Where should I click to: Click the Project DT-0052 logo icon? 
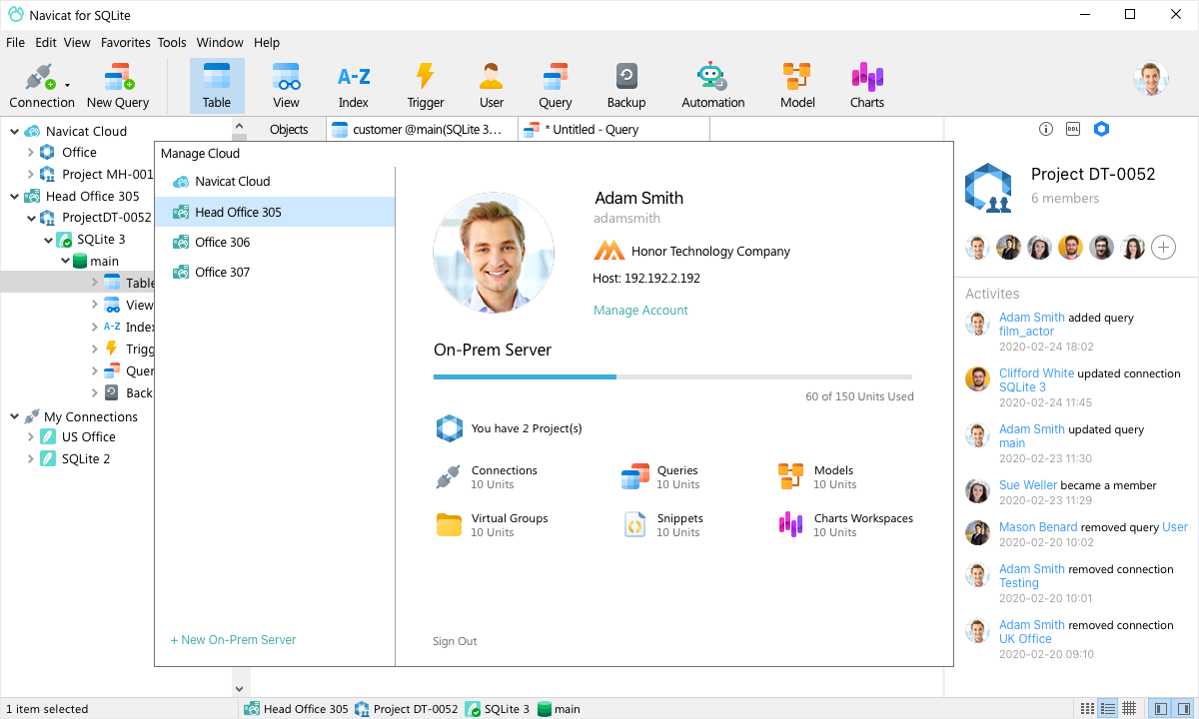pyautogui.click(x=988, y=189)
